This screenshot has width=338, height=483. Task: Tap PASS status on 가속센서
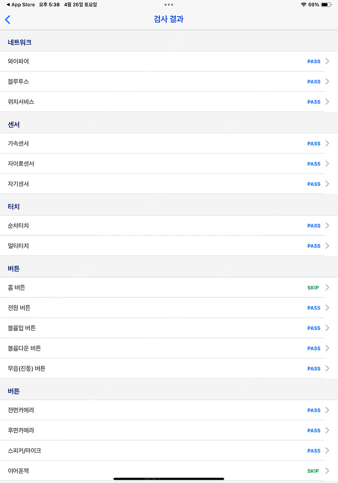(314, 144)
